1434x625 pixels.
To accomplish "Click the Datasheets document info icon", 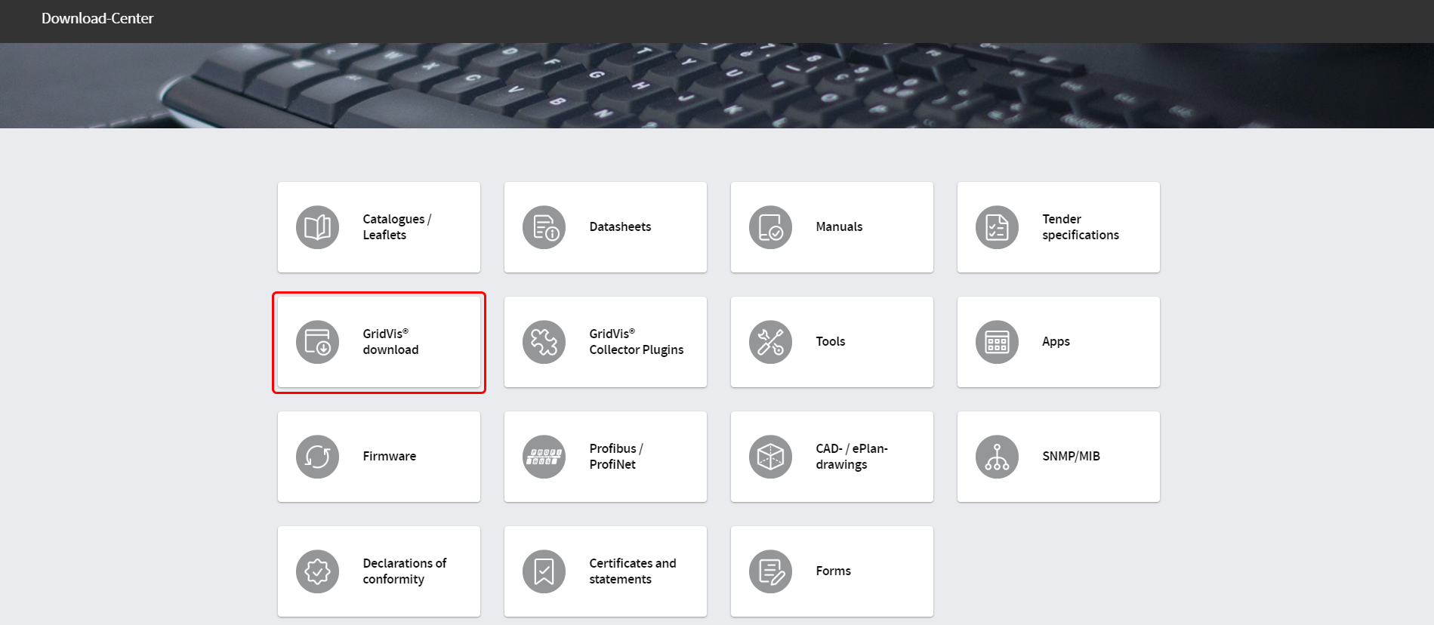I will click(x=544, y=227).
